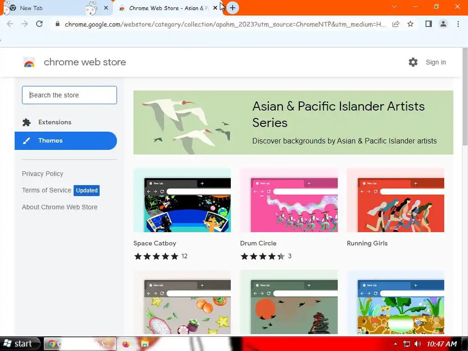Close the Chrome Web Store tab
Image resolution: width=468 pixels, height=351 pixels.
[x=215, y=8]
